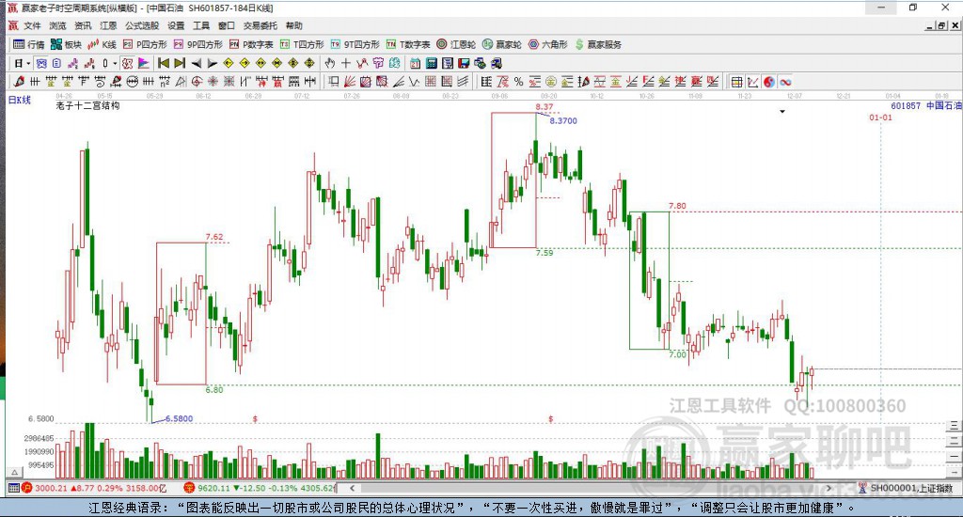The width and height of the screenshot is (963, 517).
Task: Jump to first bar with skip-to-start icon
Action: point(164,63)
